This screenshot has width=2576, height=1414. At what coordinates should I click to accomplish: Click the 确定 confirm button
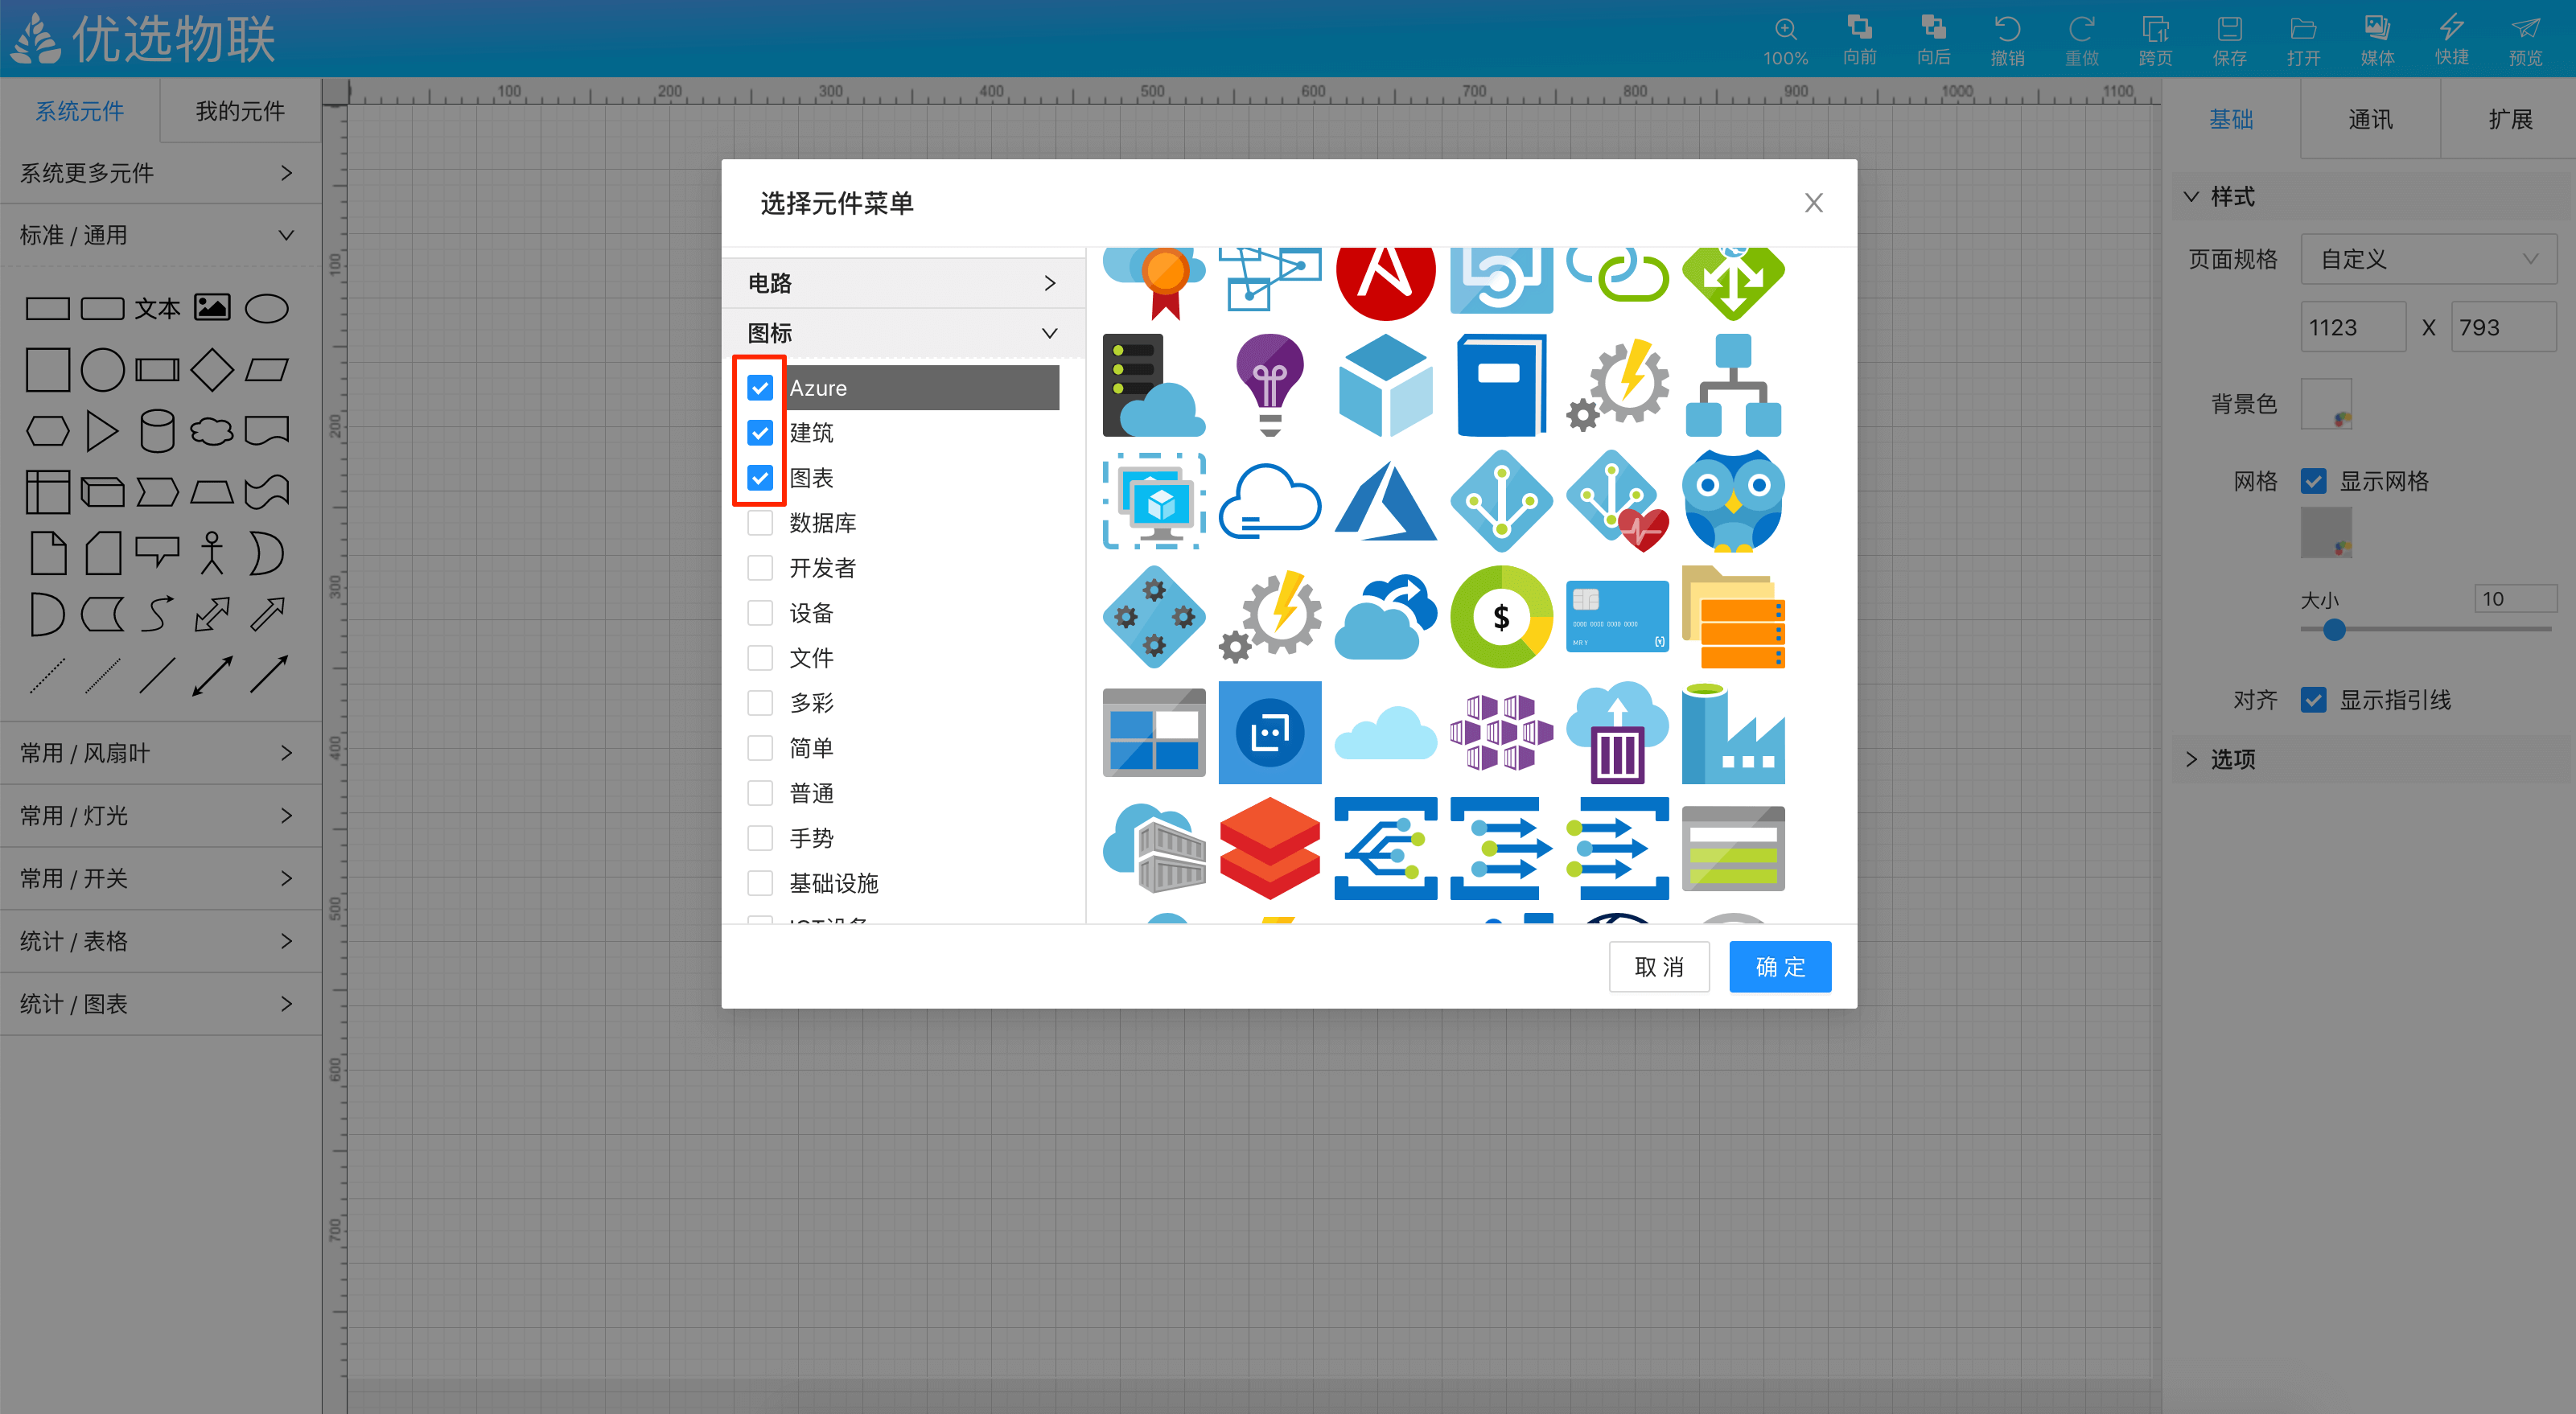pos(1780,967)
